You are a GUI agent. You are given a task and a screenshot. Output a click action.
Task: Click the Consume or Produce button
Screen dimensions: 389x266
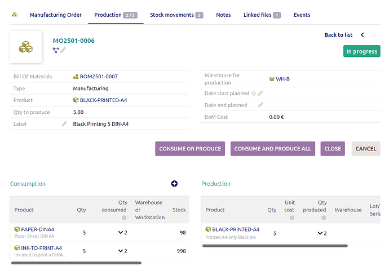[x=190, y=149]
